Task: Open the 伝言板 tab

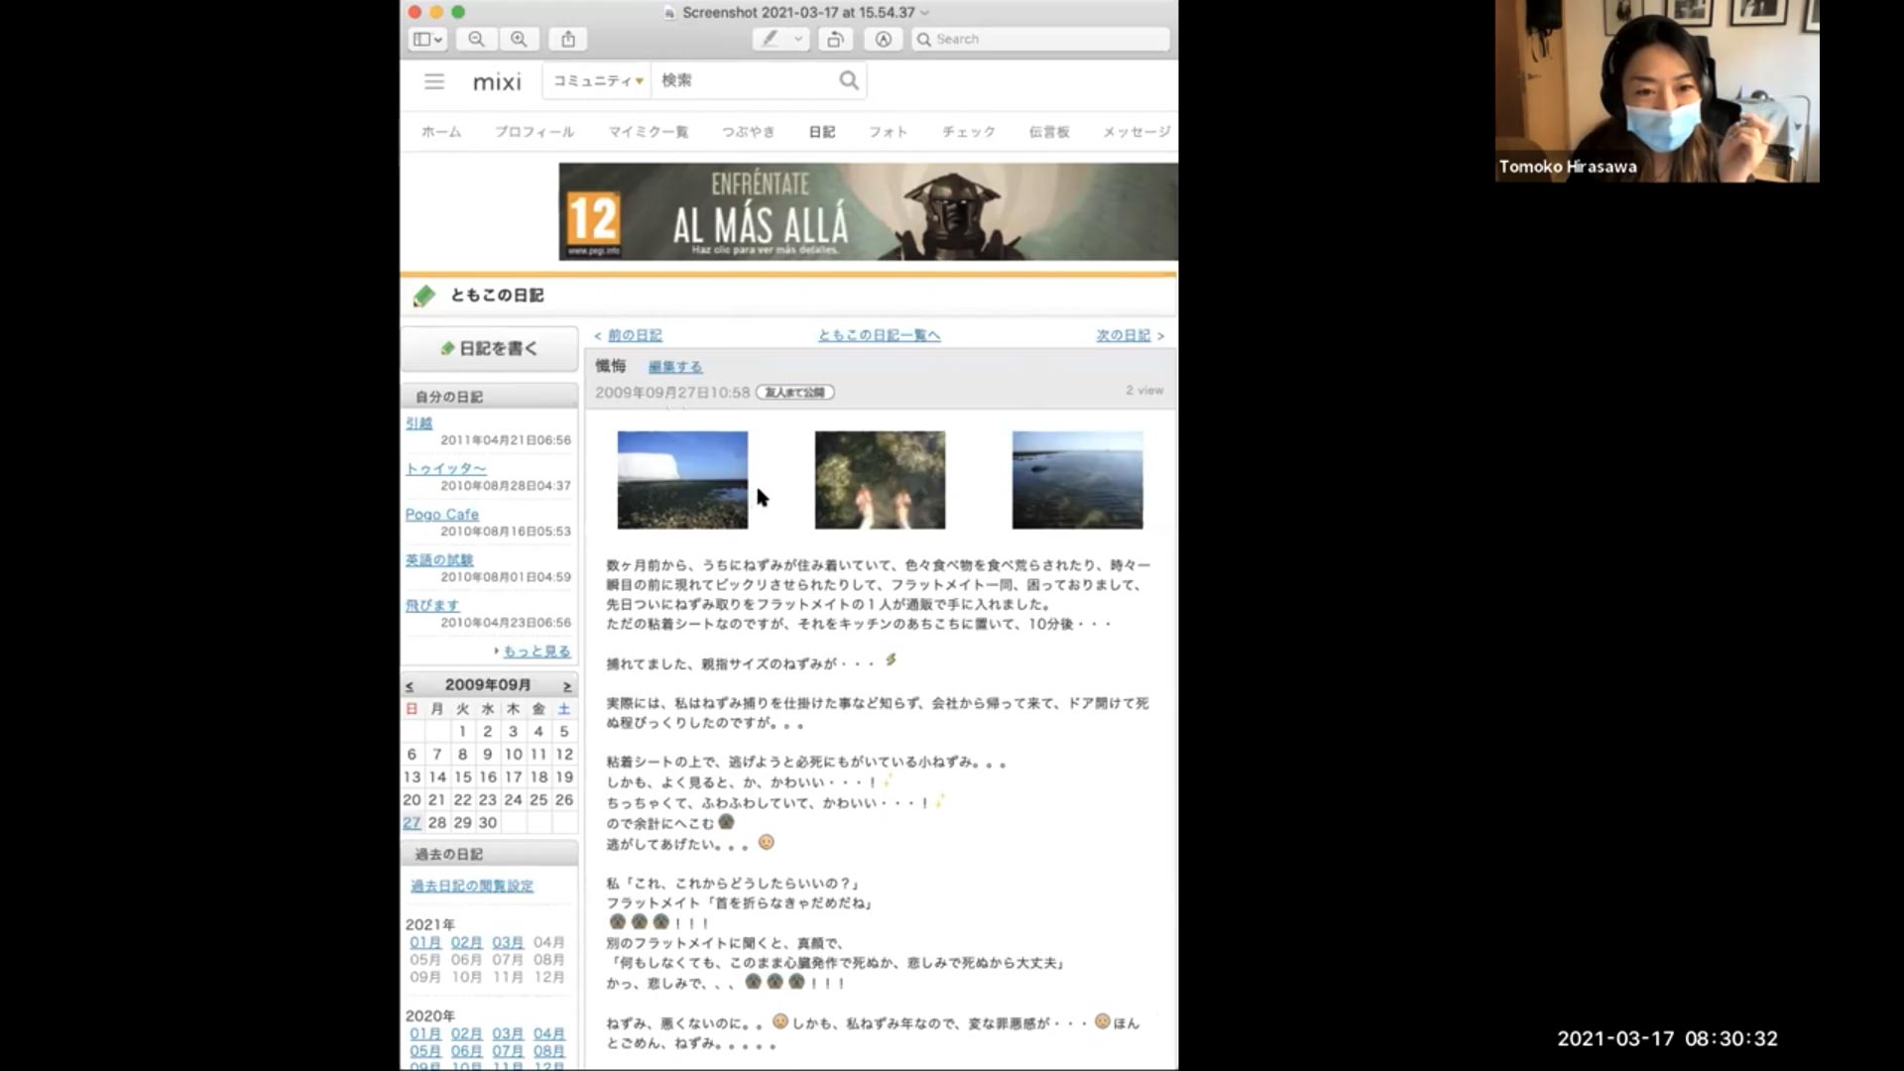Action: pos(1049,131)
